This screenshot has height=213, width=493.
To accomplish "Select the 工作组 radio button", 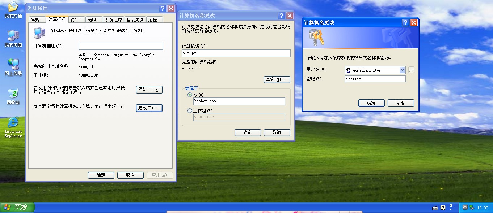I will pos(190,111).
